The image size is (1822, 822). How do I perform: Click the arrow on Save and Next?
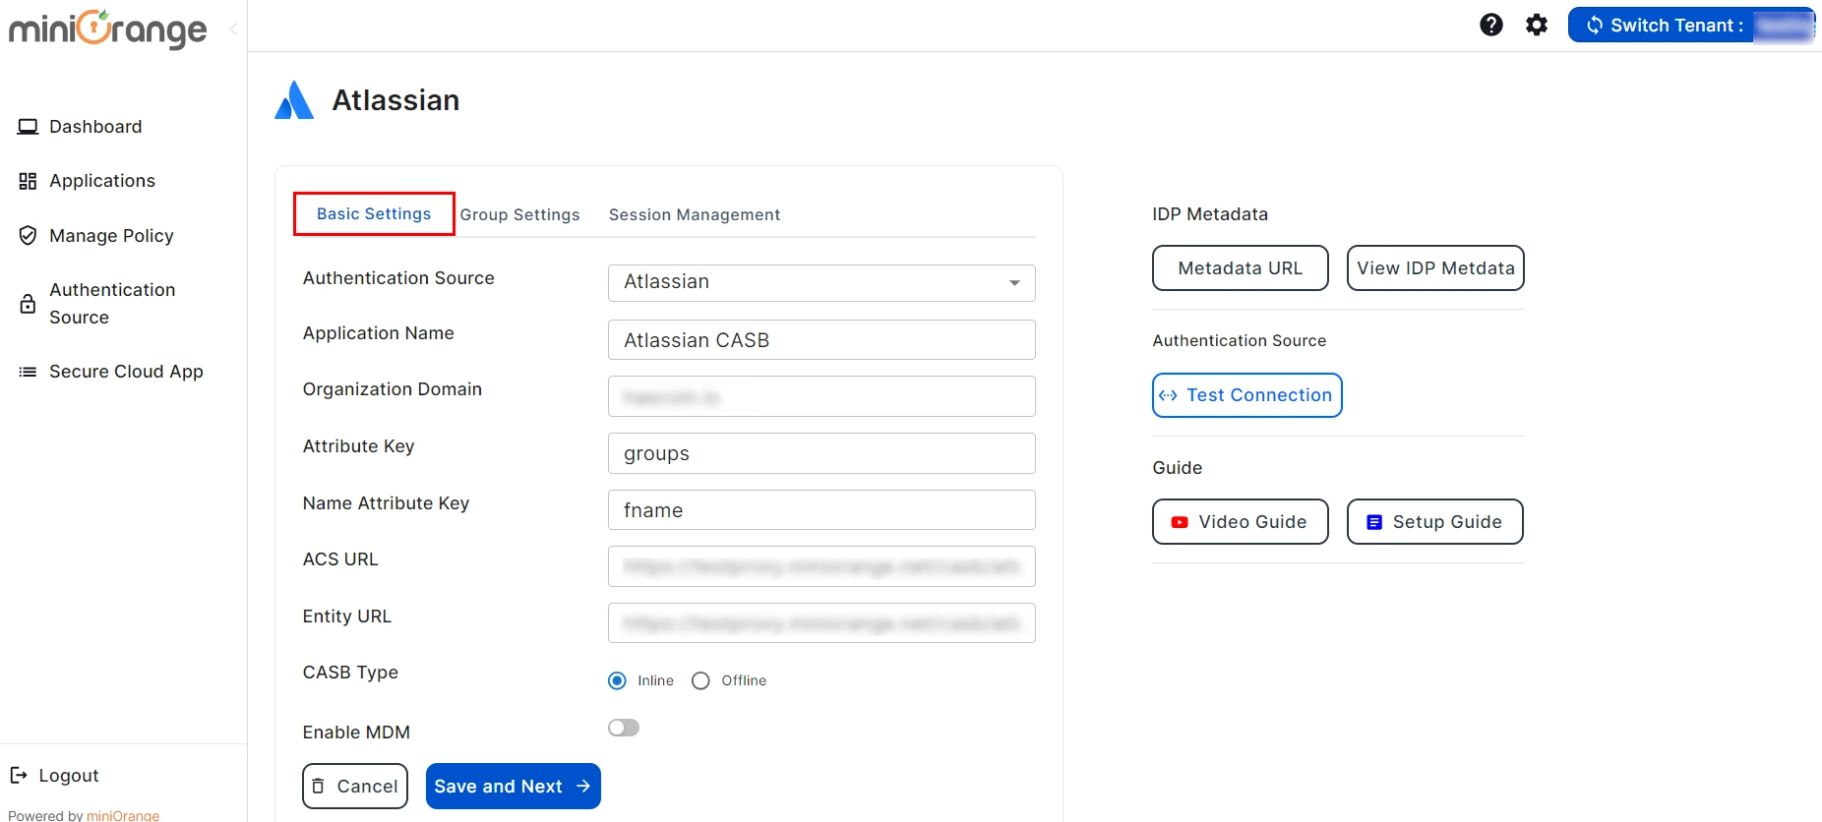pyautogui.click(x=583, y=786)
